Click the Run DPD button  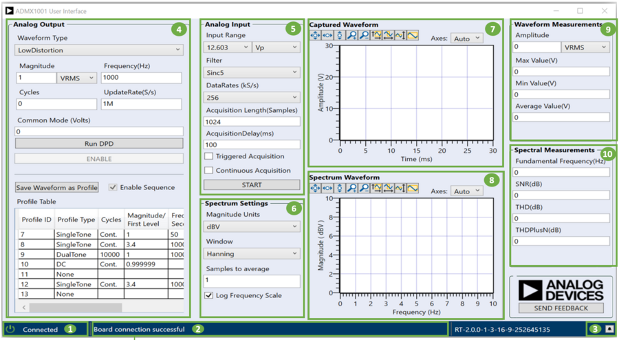pos(99,144)
